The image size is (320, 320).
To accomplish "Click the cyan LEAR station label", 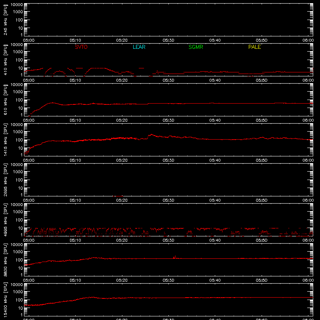I will 139,47.
